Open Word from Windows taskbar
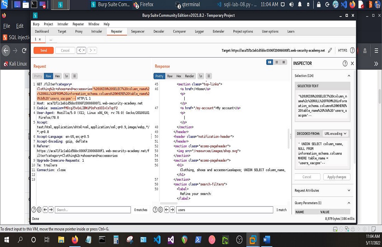382x247 pixels. [x=267, y=240]
